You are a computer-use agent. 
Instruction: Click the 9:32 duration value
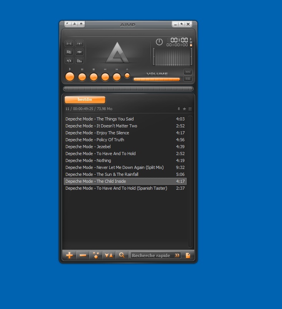coord(180,167)
